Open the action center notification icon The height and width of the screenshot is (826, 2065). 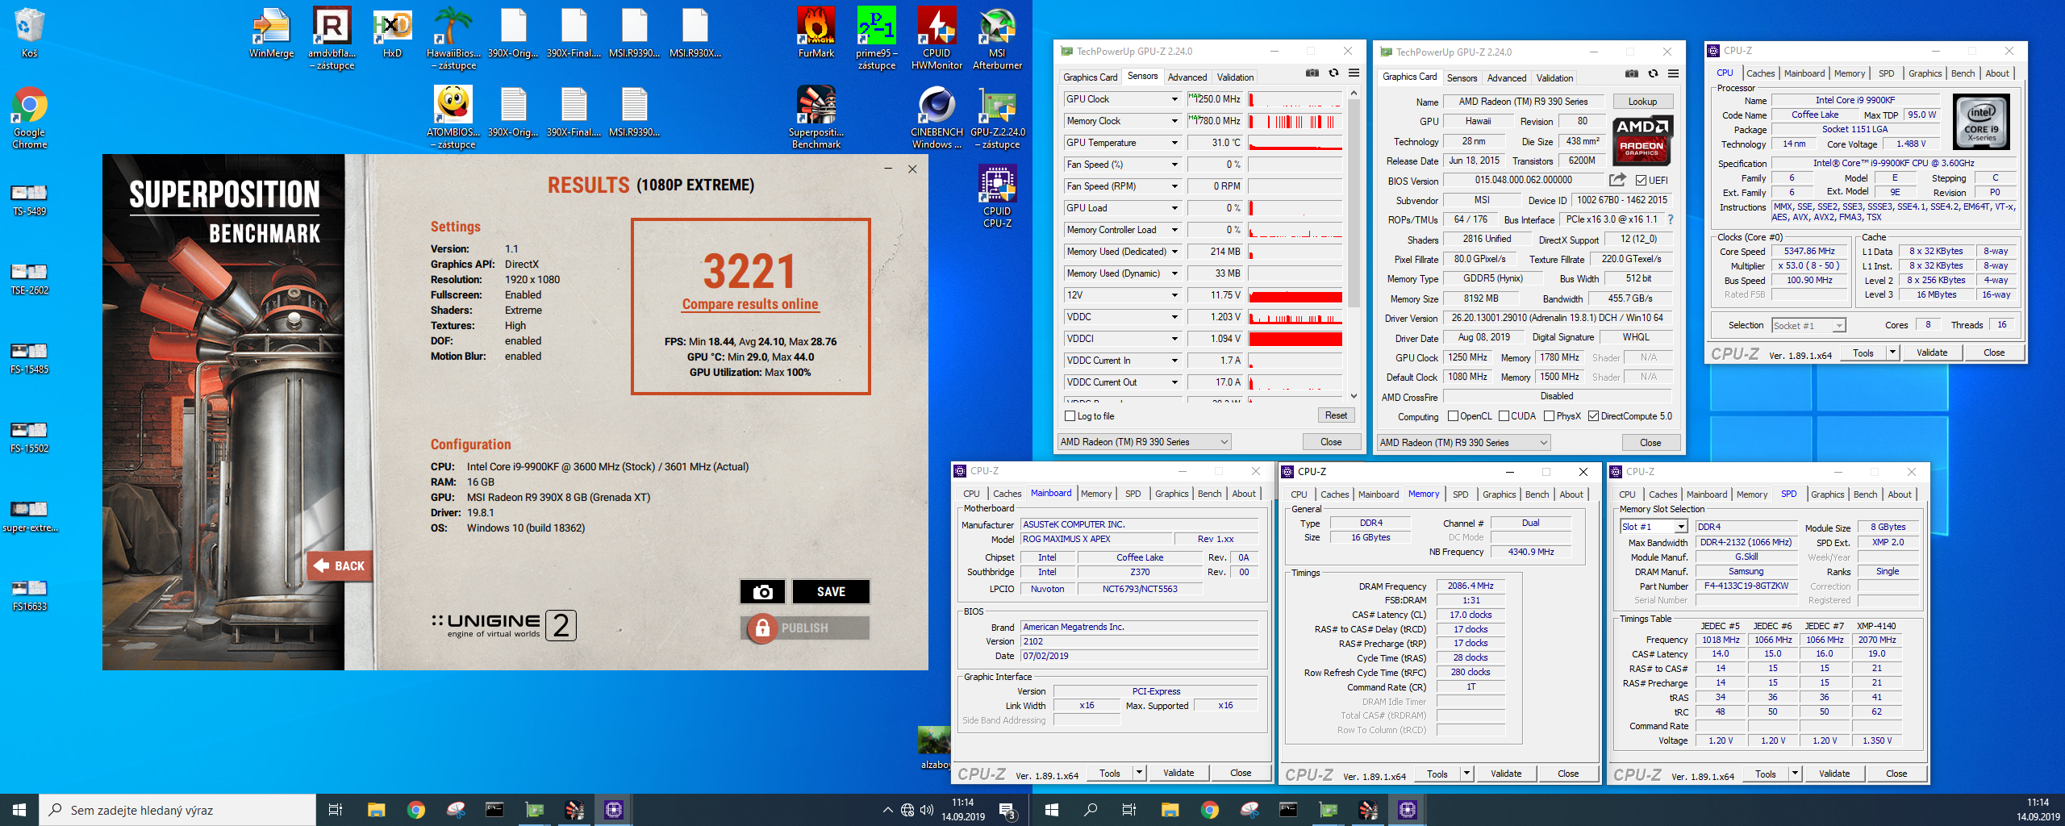[1007, 810]
